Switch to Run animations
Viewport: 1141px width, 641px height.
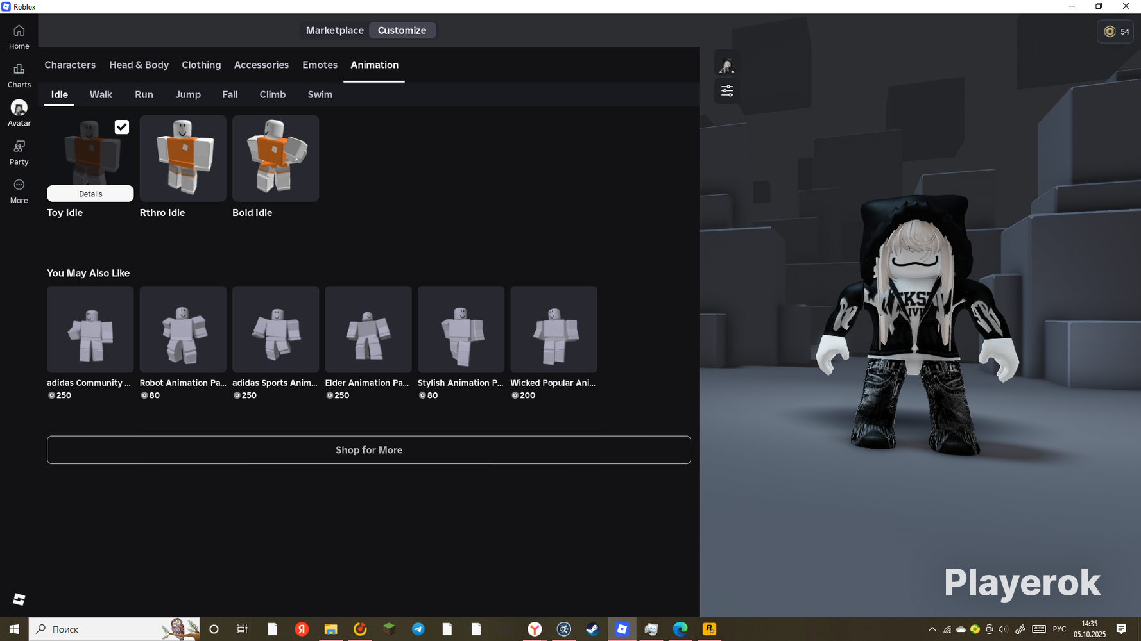click(x=144, y=94)
